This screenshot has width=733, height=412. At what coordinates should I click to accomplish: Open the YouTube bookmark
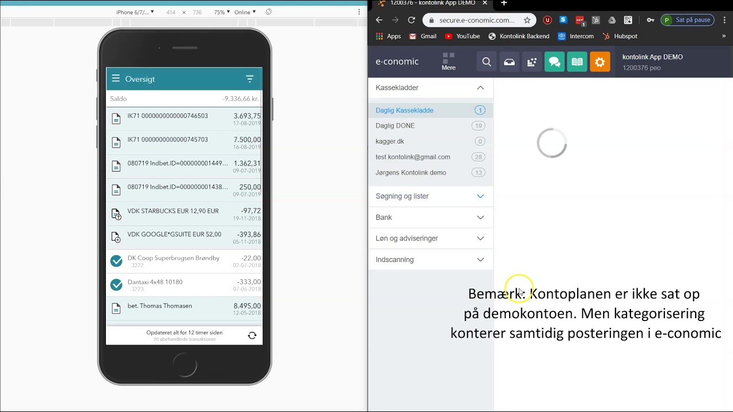coord(462,36)
